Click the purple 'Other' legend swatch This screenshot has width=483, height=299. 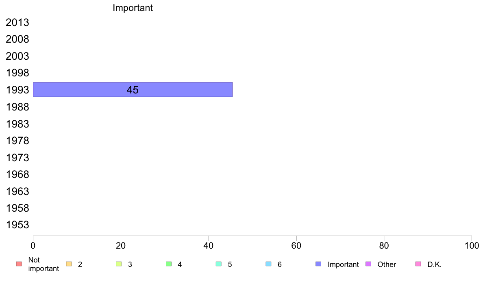368,264
